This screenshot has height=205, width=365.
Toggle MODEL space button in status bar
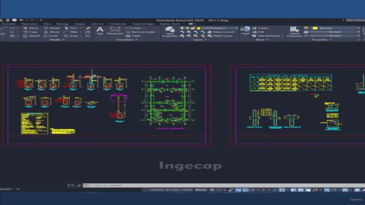201,190
